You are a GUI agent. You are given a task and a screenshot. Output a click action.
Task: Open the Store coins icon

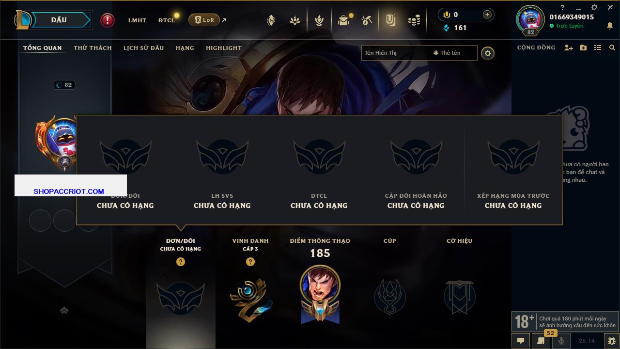(x=414, y=20)
